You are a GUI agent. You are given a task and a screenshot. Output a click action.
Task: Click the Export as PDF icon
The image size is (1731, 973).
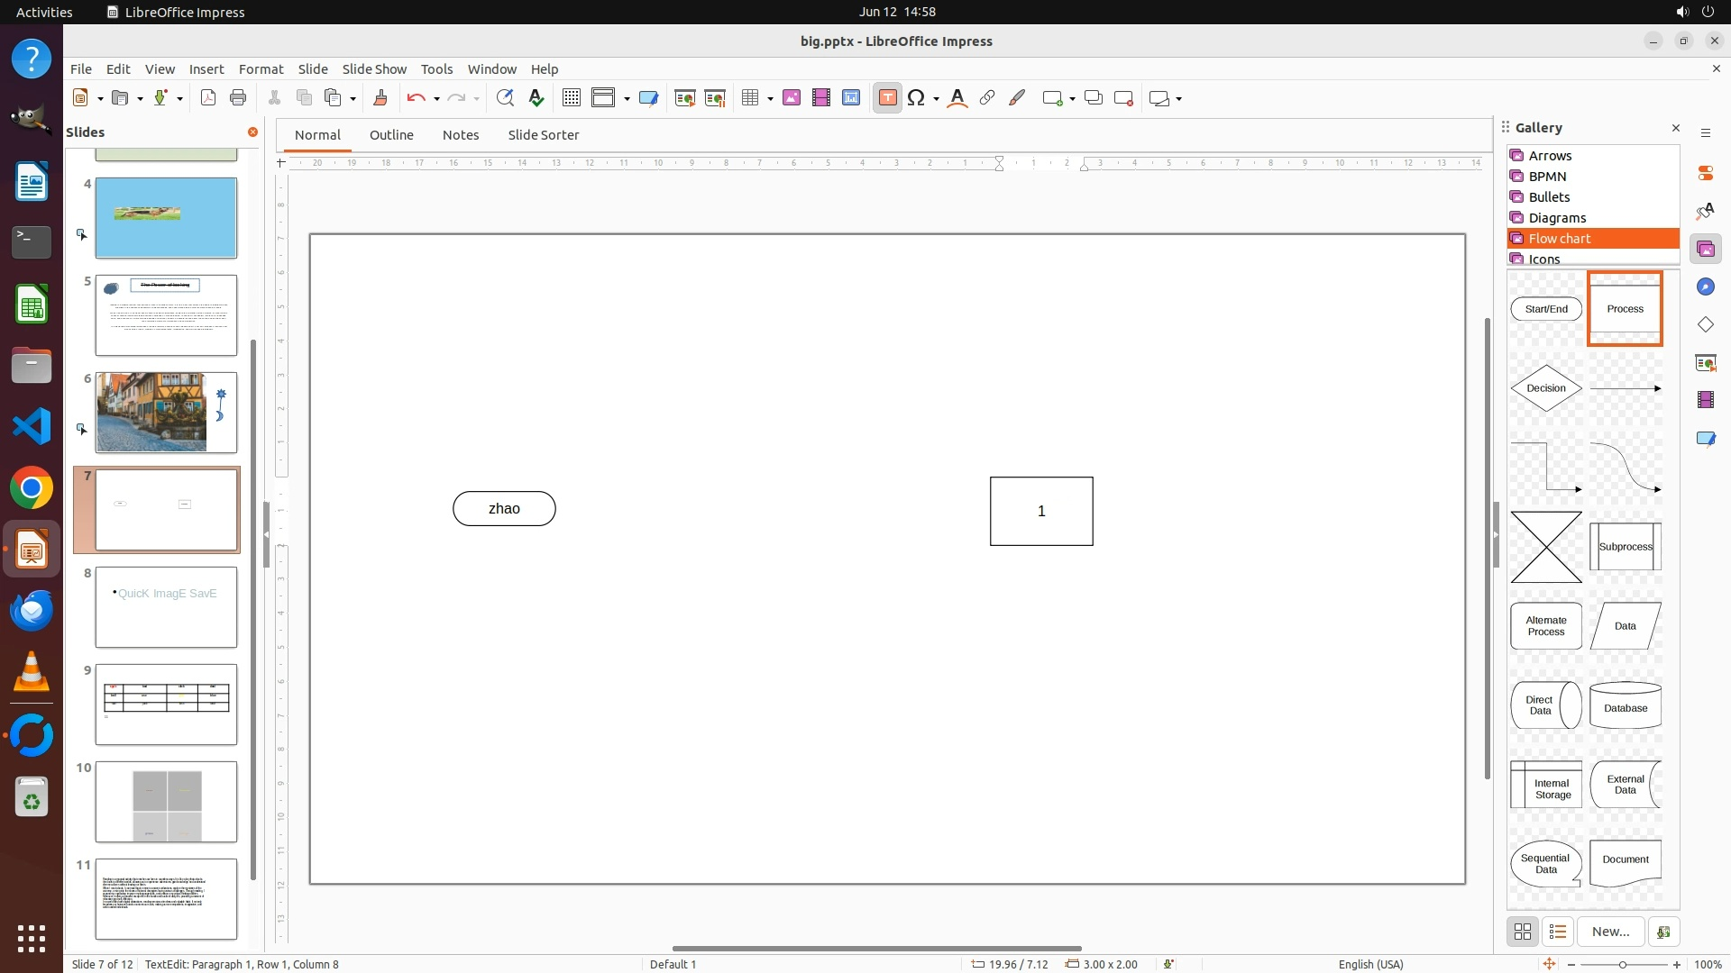point(208,98)
